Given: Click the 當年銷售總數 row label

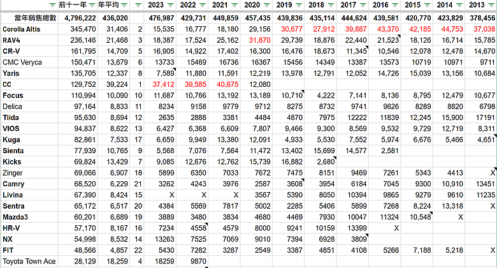Looking at the screenshot, I should (36, 18).
